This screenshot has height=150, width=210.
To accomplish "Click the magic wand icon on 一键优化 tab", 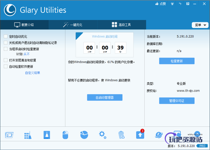I will click(x=66, y=24).
